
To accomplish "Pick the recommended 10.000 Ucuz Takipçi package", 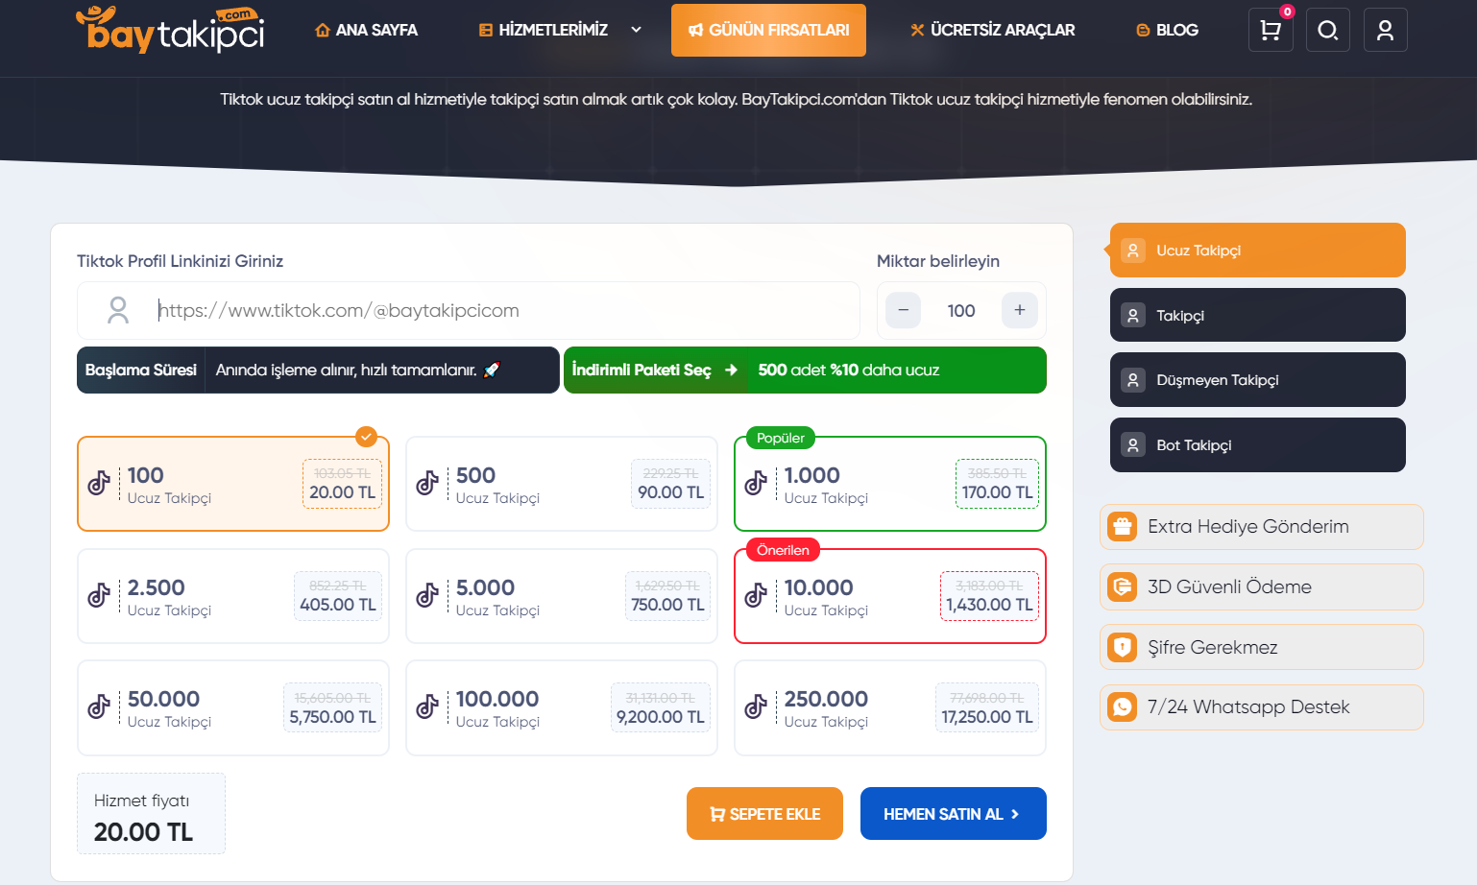I will 890,596.
